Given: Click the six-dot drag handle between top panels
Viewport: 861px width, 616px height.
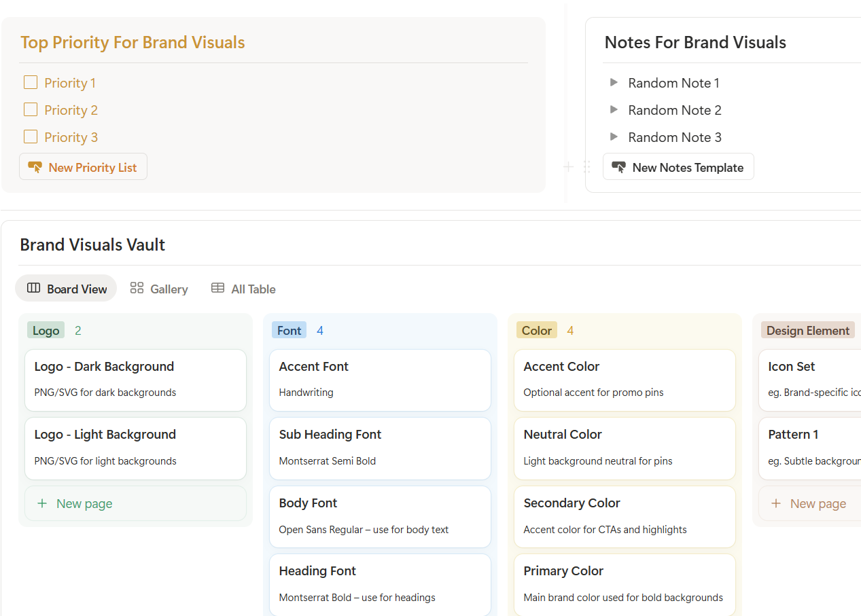Looking at the screenshot, I should tap(587, 166).
